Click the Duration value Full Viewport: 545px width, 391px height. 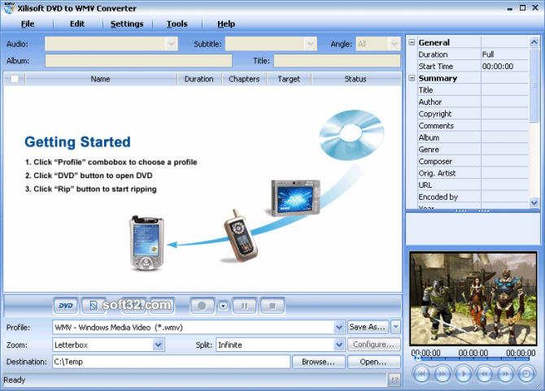pyautogui.click(x=488, y=54)
